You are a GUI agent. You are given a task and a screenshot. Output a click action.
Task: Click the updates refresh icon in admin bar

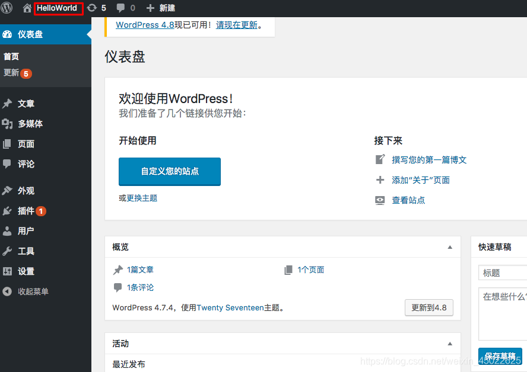pos(92,8)
